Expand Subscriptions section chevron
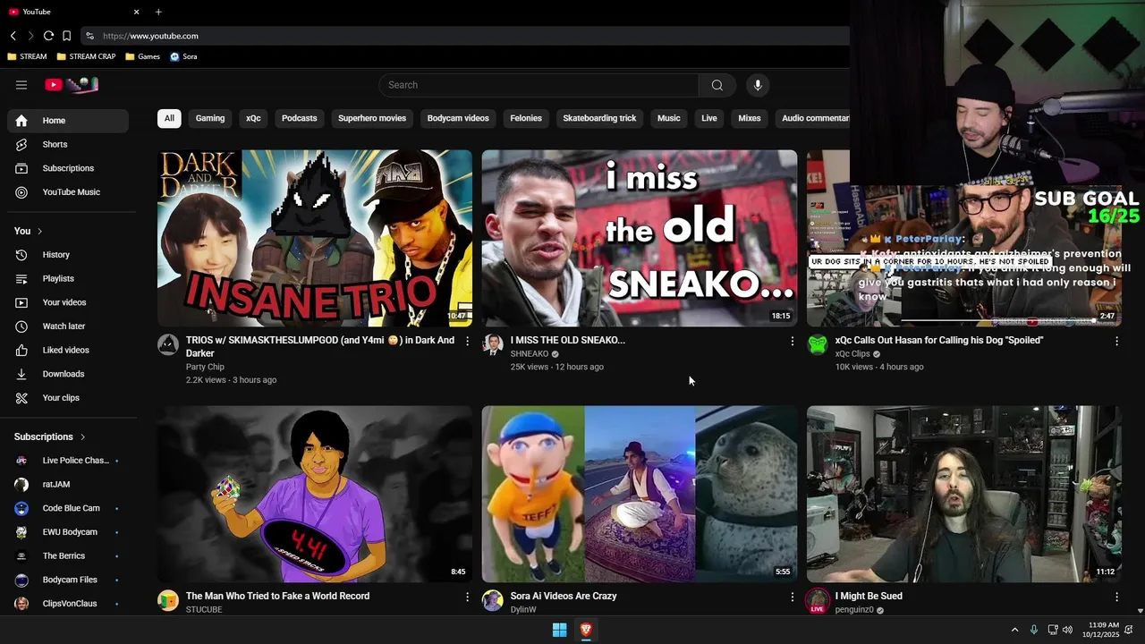The height and width of the screenshot is (644, 1145). coord(82,436)
